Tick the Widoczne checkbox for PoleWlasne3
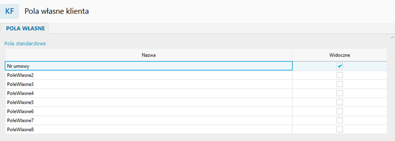Viewport: 395px width, 141px height. 340,84
